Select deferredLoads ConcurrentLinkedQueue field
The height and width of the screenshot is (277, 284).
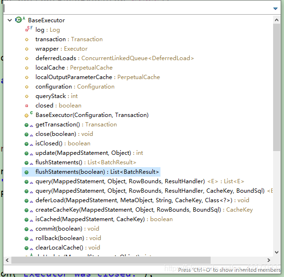[x=115, y=58]
